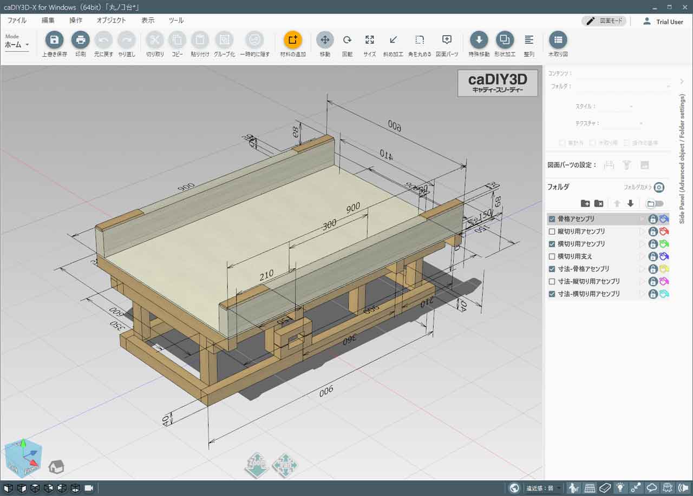Screen dimensions: 693x496
Task: Click the 印刷 print icon
Action: tap(80, 40)
